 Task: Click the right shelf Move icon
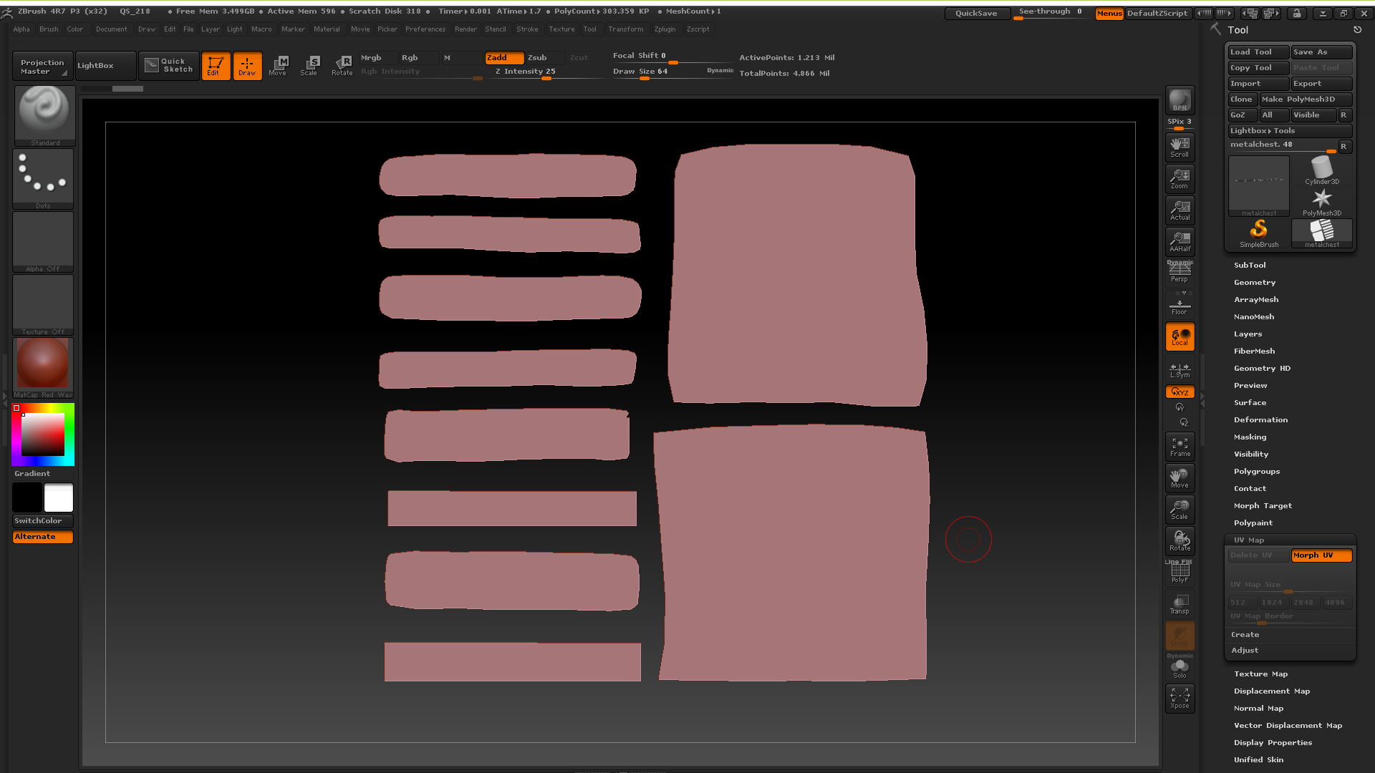click(x=1179, y=478)
